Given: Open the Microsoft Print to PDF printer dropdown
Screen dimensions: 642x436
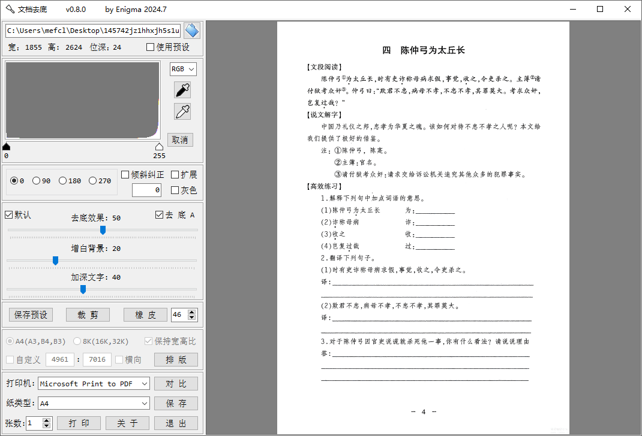Looking at the screenshot, I should (x=93, y=383).
